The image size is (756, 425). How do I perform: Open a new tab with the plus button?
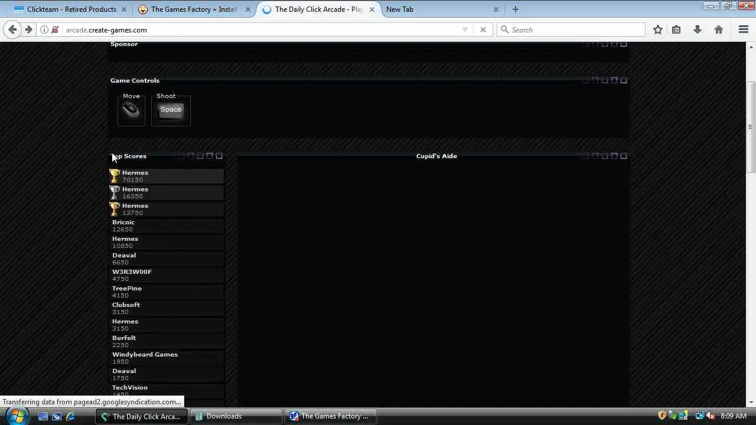[516, 9]
